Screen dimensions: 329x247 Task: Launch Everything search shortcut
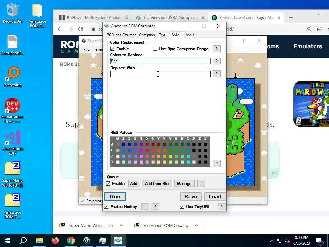click(13, 77)
